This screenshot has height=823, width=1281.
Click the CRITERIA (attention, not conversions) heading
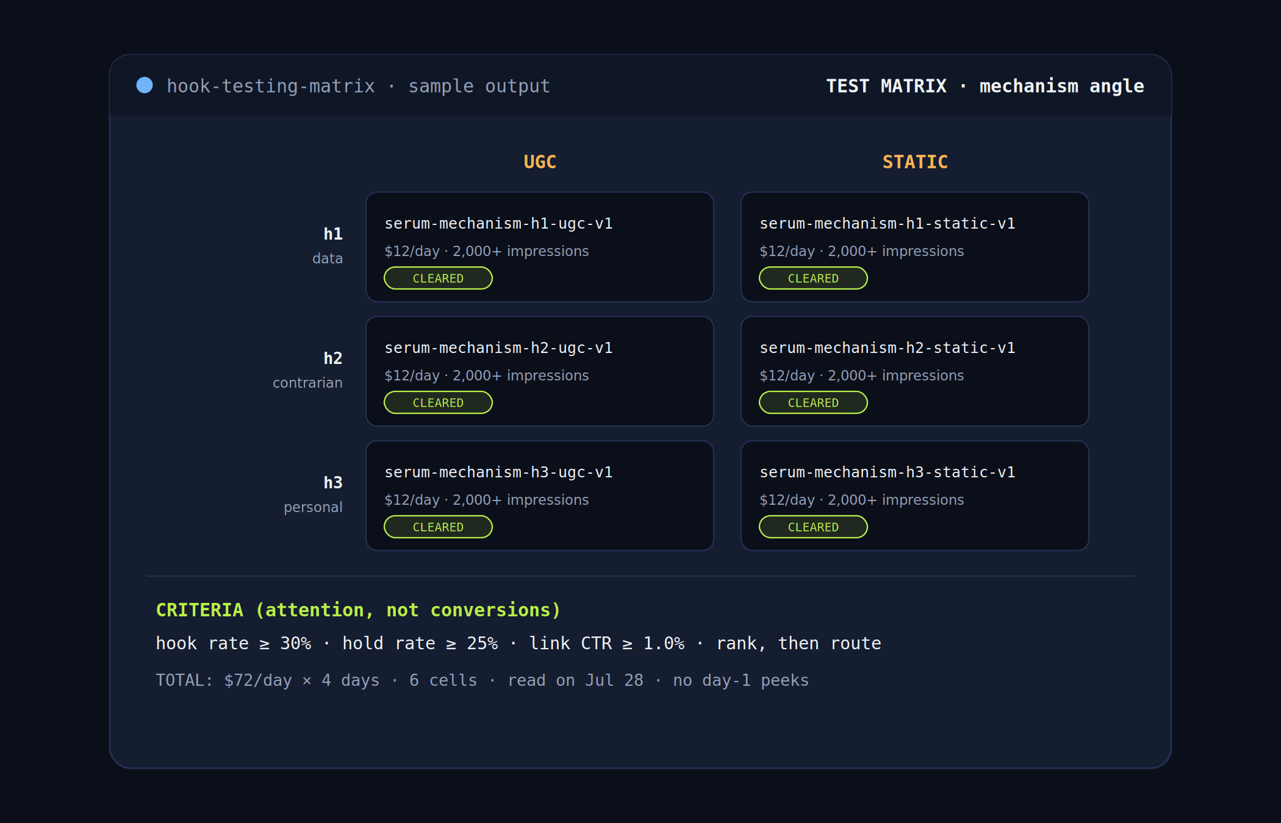click(358, 610)
